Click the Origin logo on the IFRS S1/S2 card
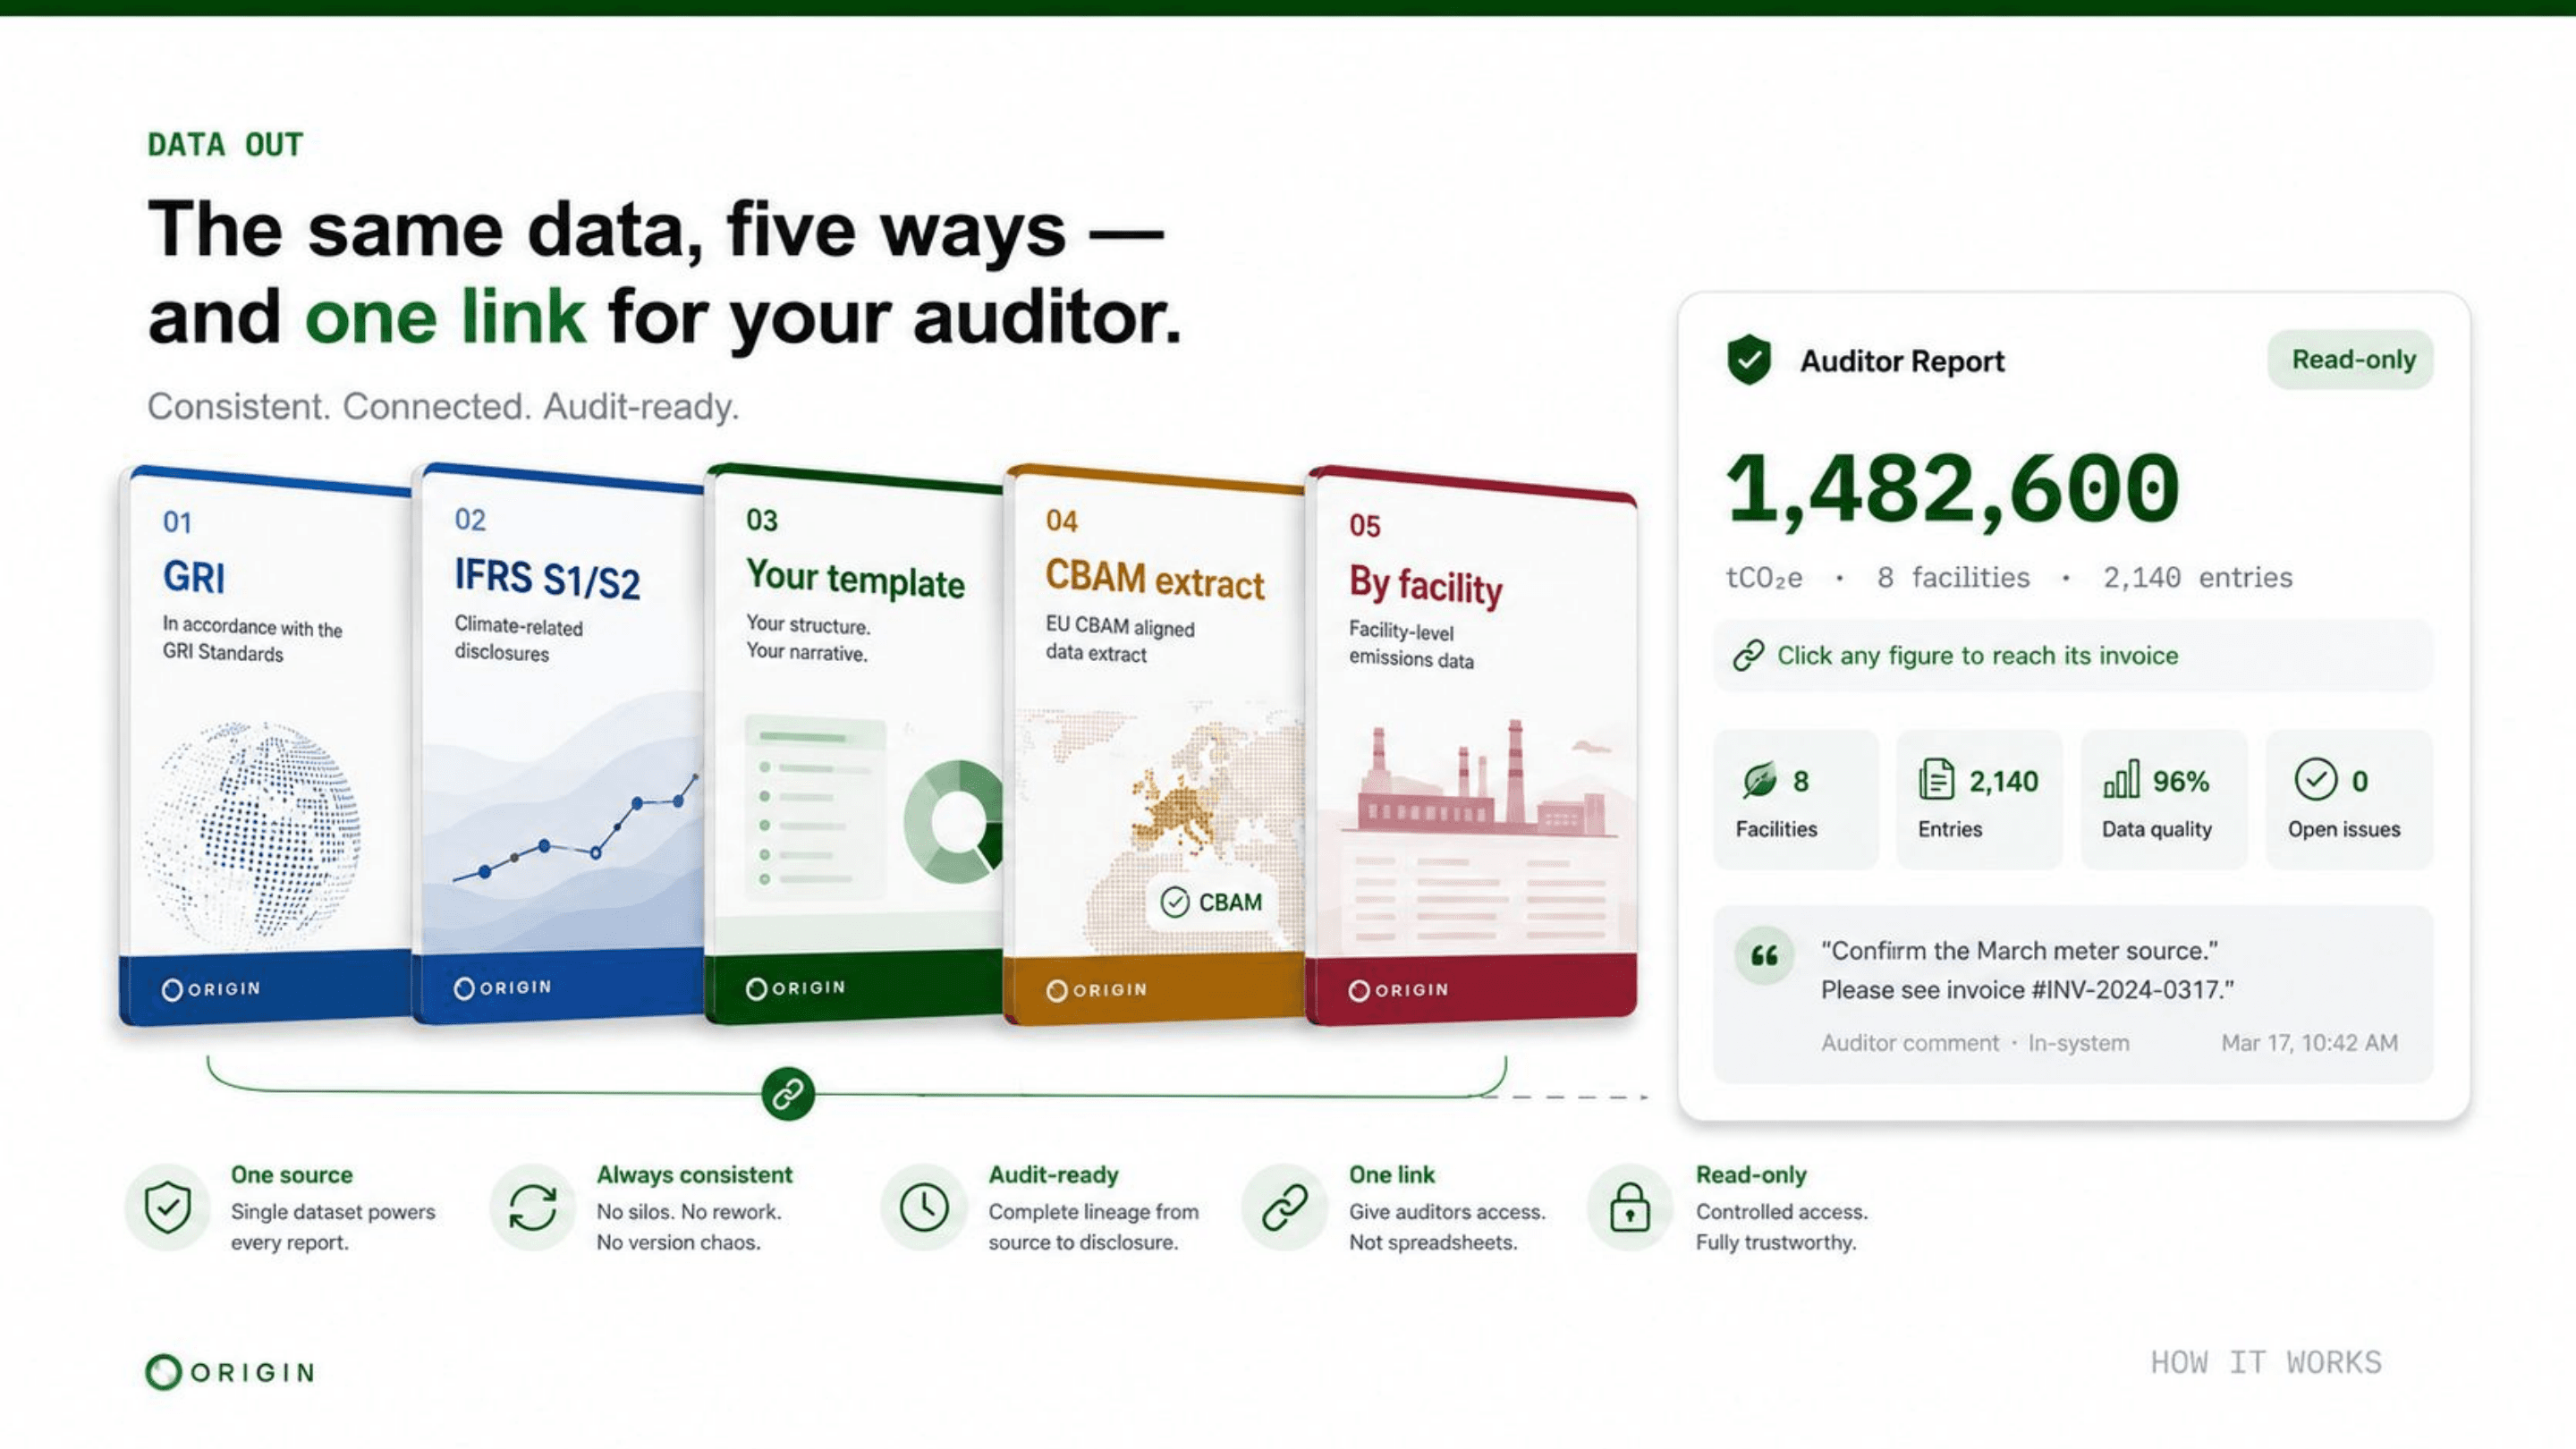The height and width of the screenshot is (1449, 2576). (x=502, y=988)
